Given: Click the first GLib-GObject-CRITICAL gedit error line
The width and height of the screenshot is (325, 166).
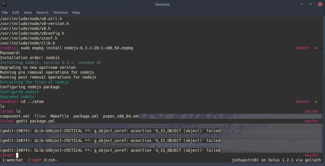Looking at the screenshot, I should coord(110,131).
